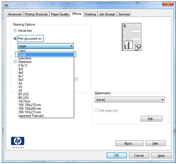Select the 5x7 paper size
This screenshot has height=164, width=176.
point(46,76)
